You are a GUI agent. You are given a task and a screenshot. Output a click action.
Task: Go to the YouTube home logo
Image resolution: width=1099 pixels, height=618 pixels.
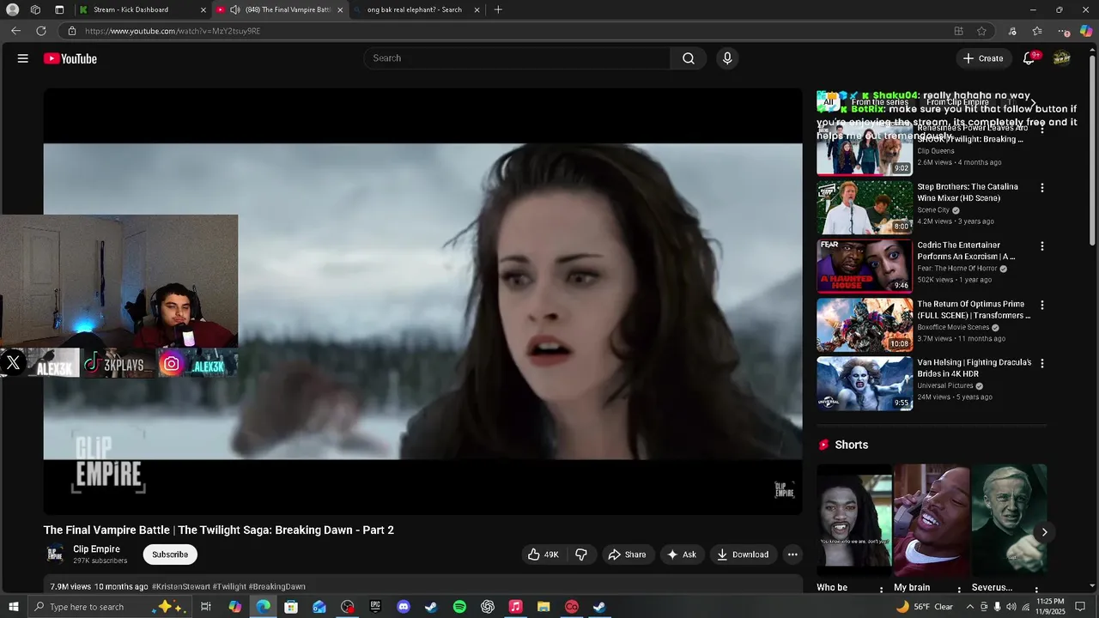click(70, 58)
